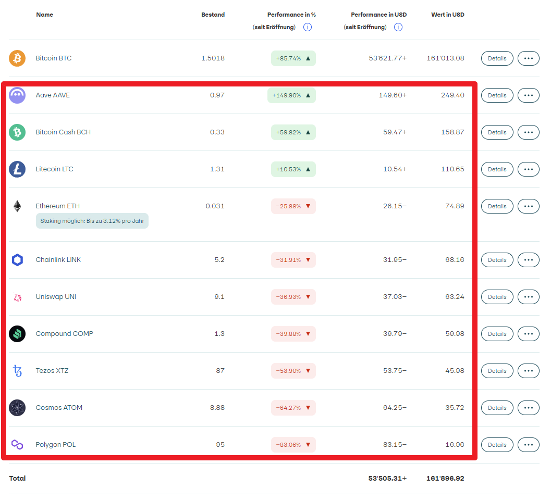
Task: Click the +59.82% badge for Bitcoin Cash
Action: [x=293, y=132]
